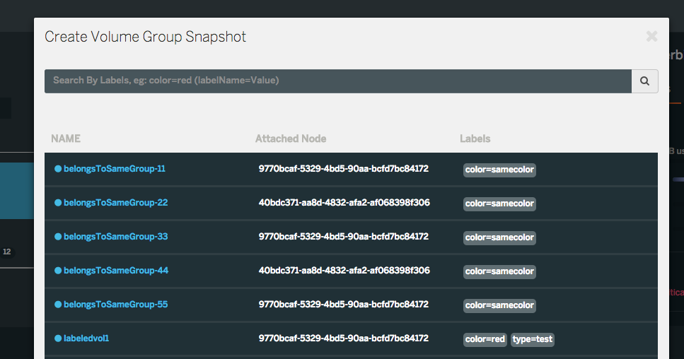Select the belongsToSameGroup-33 volume name
This screenshot has width=684, height=359.
pyautogui.click(x=115, y=237)
